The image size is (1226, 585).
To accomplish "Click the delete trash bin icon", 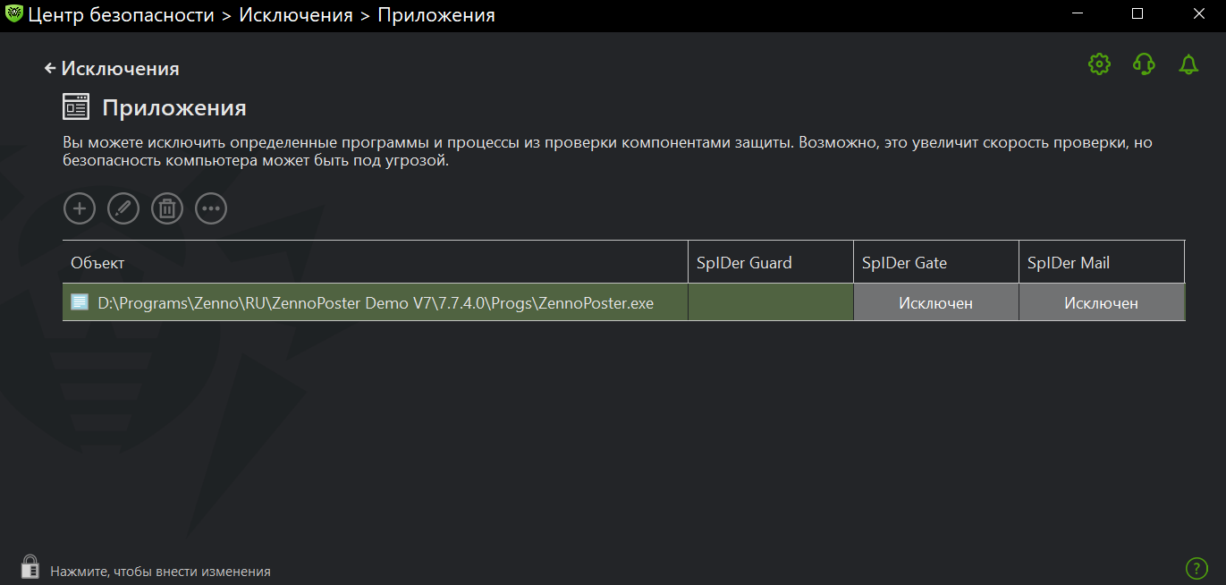I will pos(167,208).
